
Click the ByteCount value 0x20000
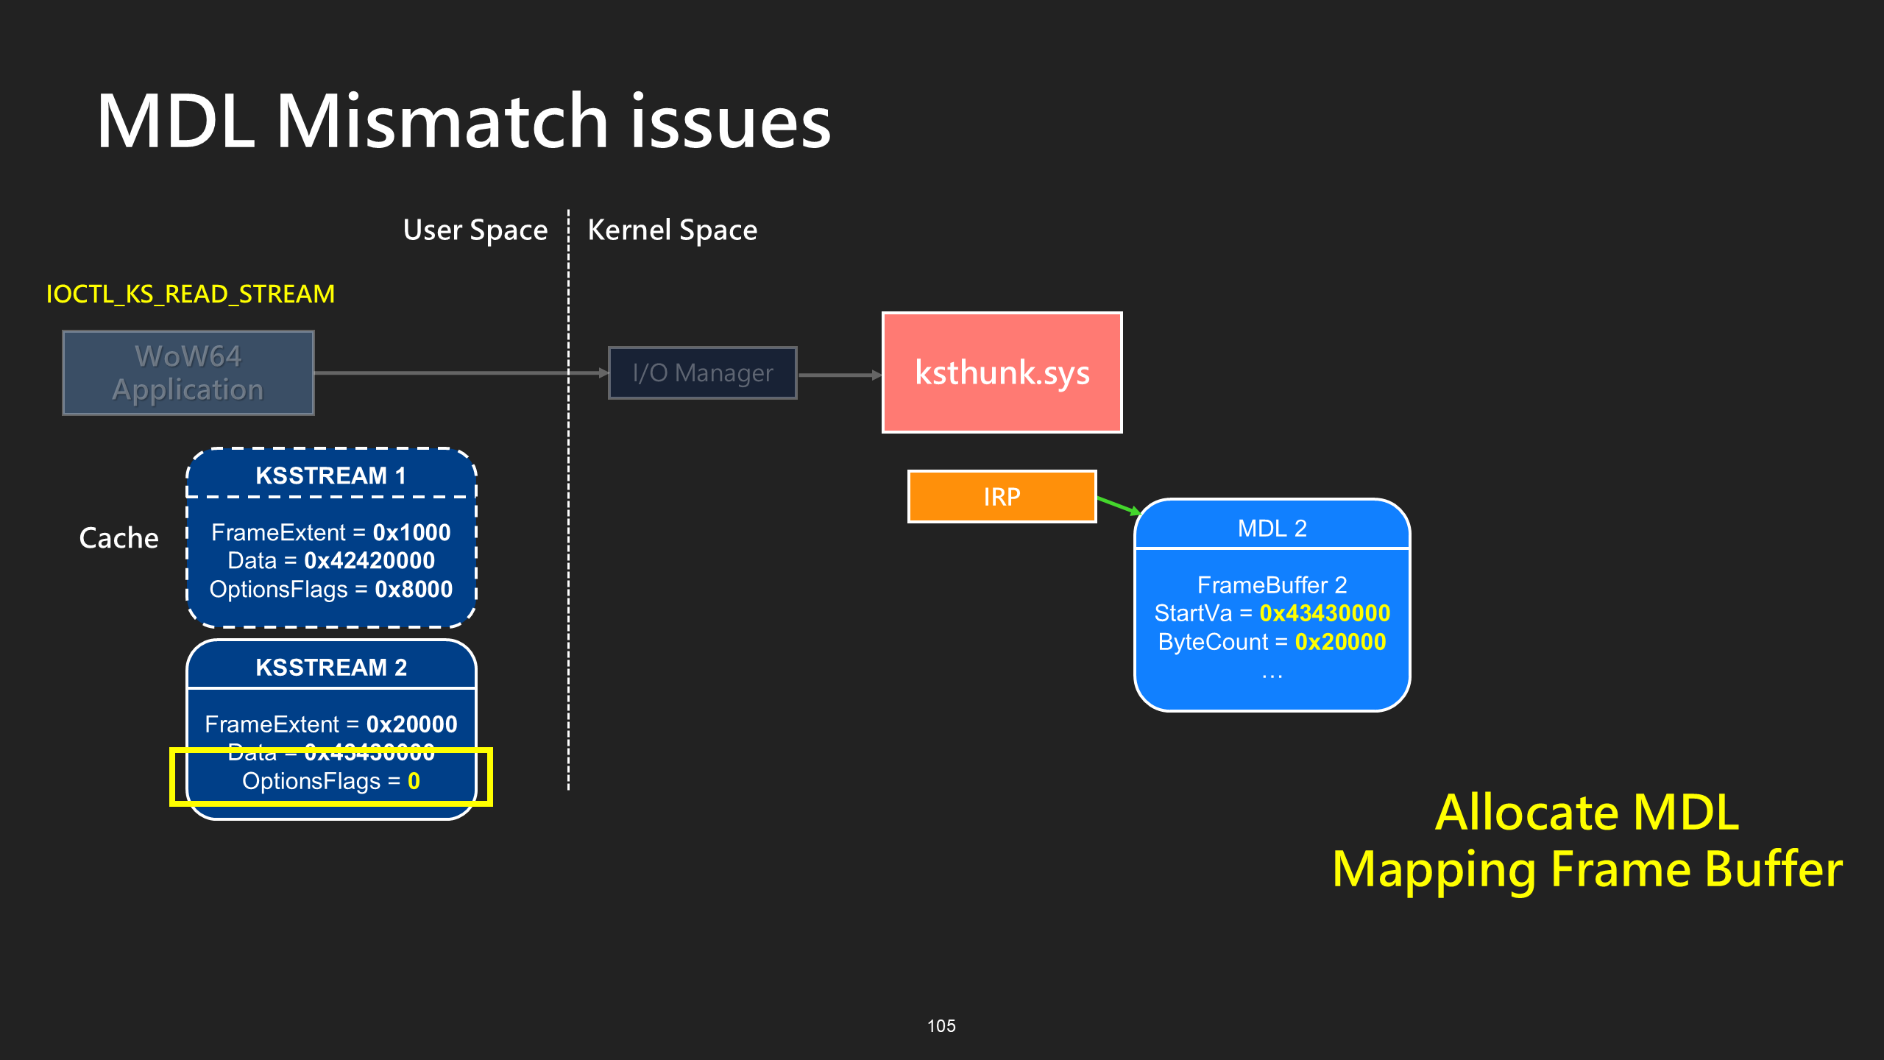pos(1340,642)
